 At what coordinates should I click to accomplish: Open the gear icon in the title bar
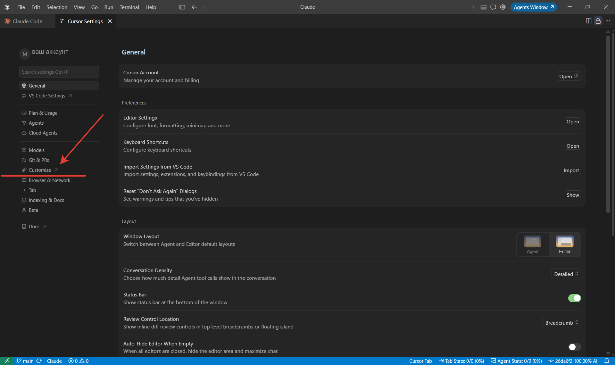pos(503,7)
